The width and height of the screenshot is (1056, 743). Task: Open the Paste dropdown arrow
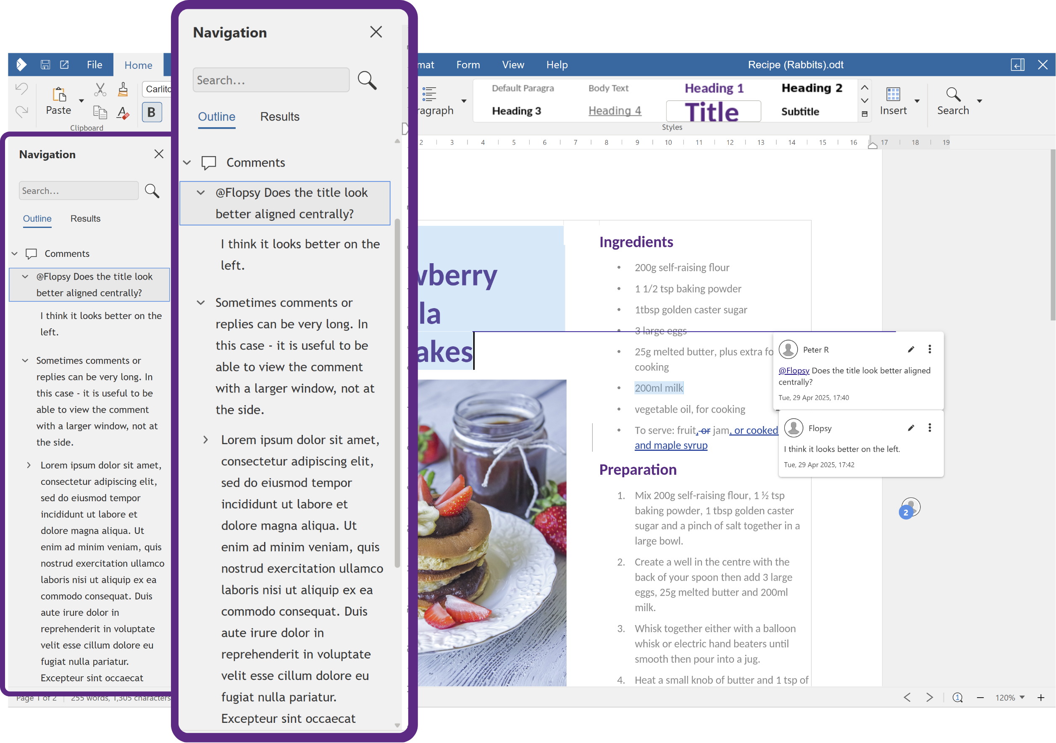click(x=81, y=101)
